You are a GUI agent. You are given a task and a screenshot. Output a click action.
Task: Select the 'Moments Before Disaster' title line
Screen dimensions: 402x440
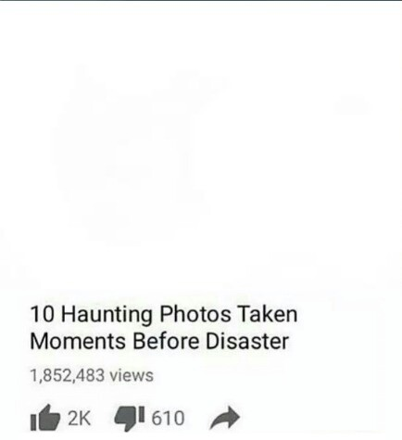point(159,341)
